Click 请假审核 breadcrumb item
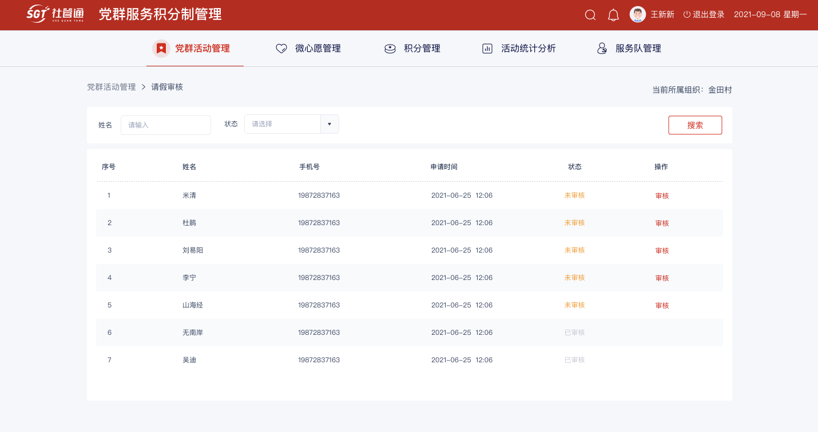This screenshot has height=432, width=818. (x=167, y=87)
